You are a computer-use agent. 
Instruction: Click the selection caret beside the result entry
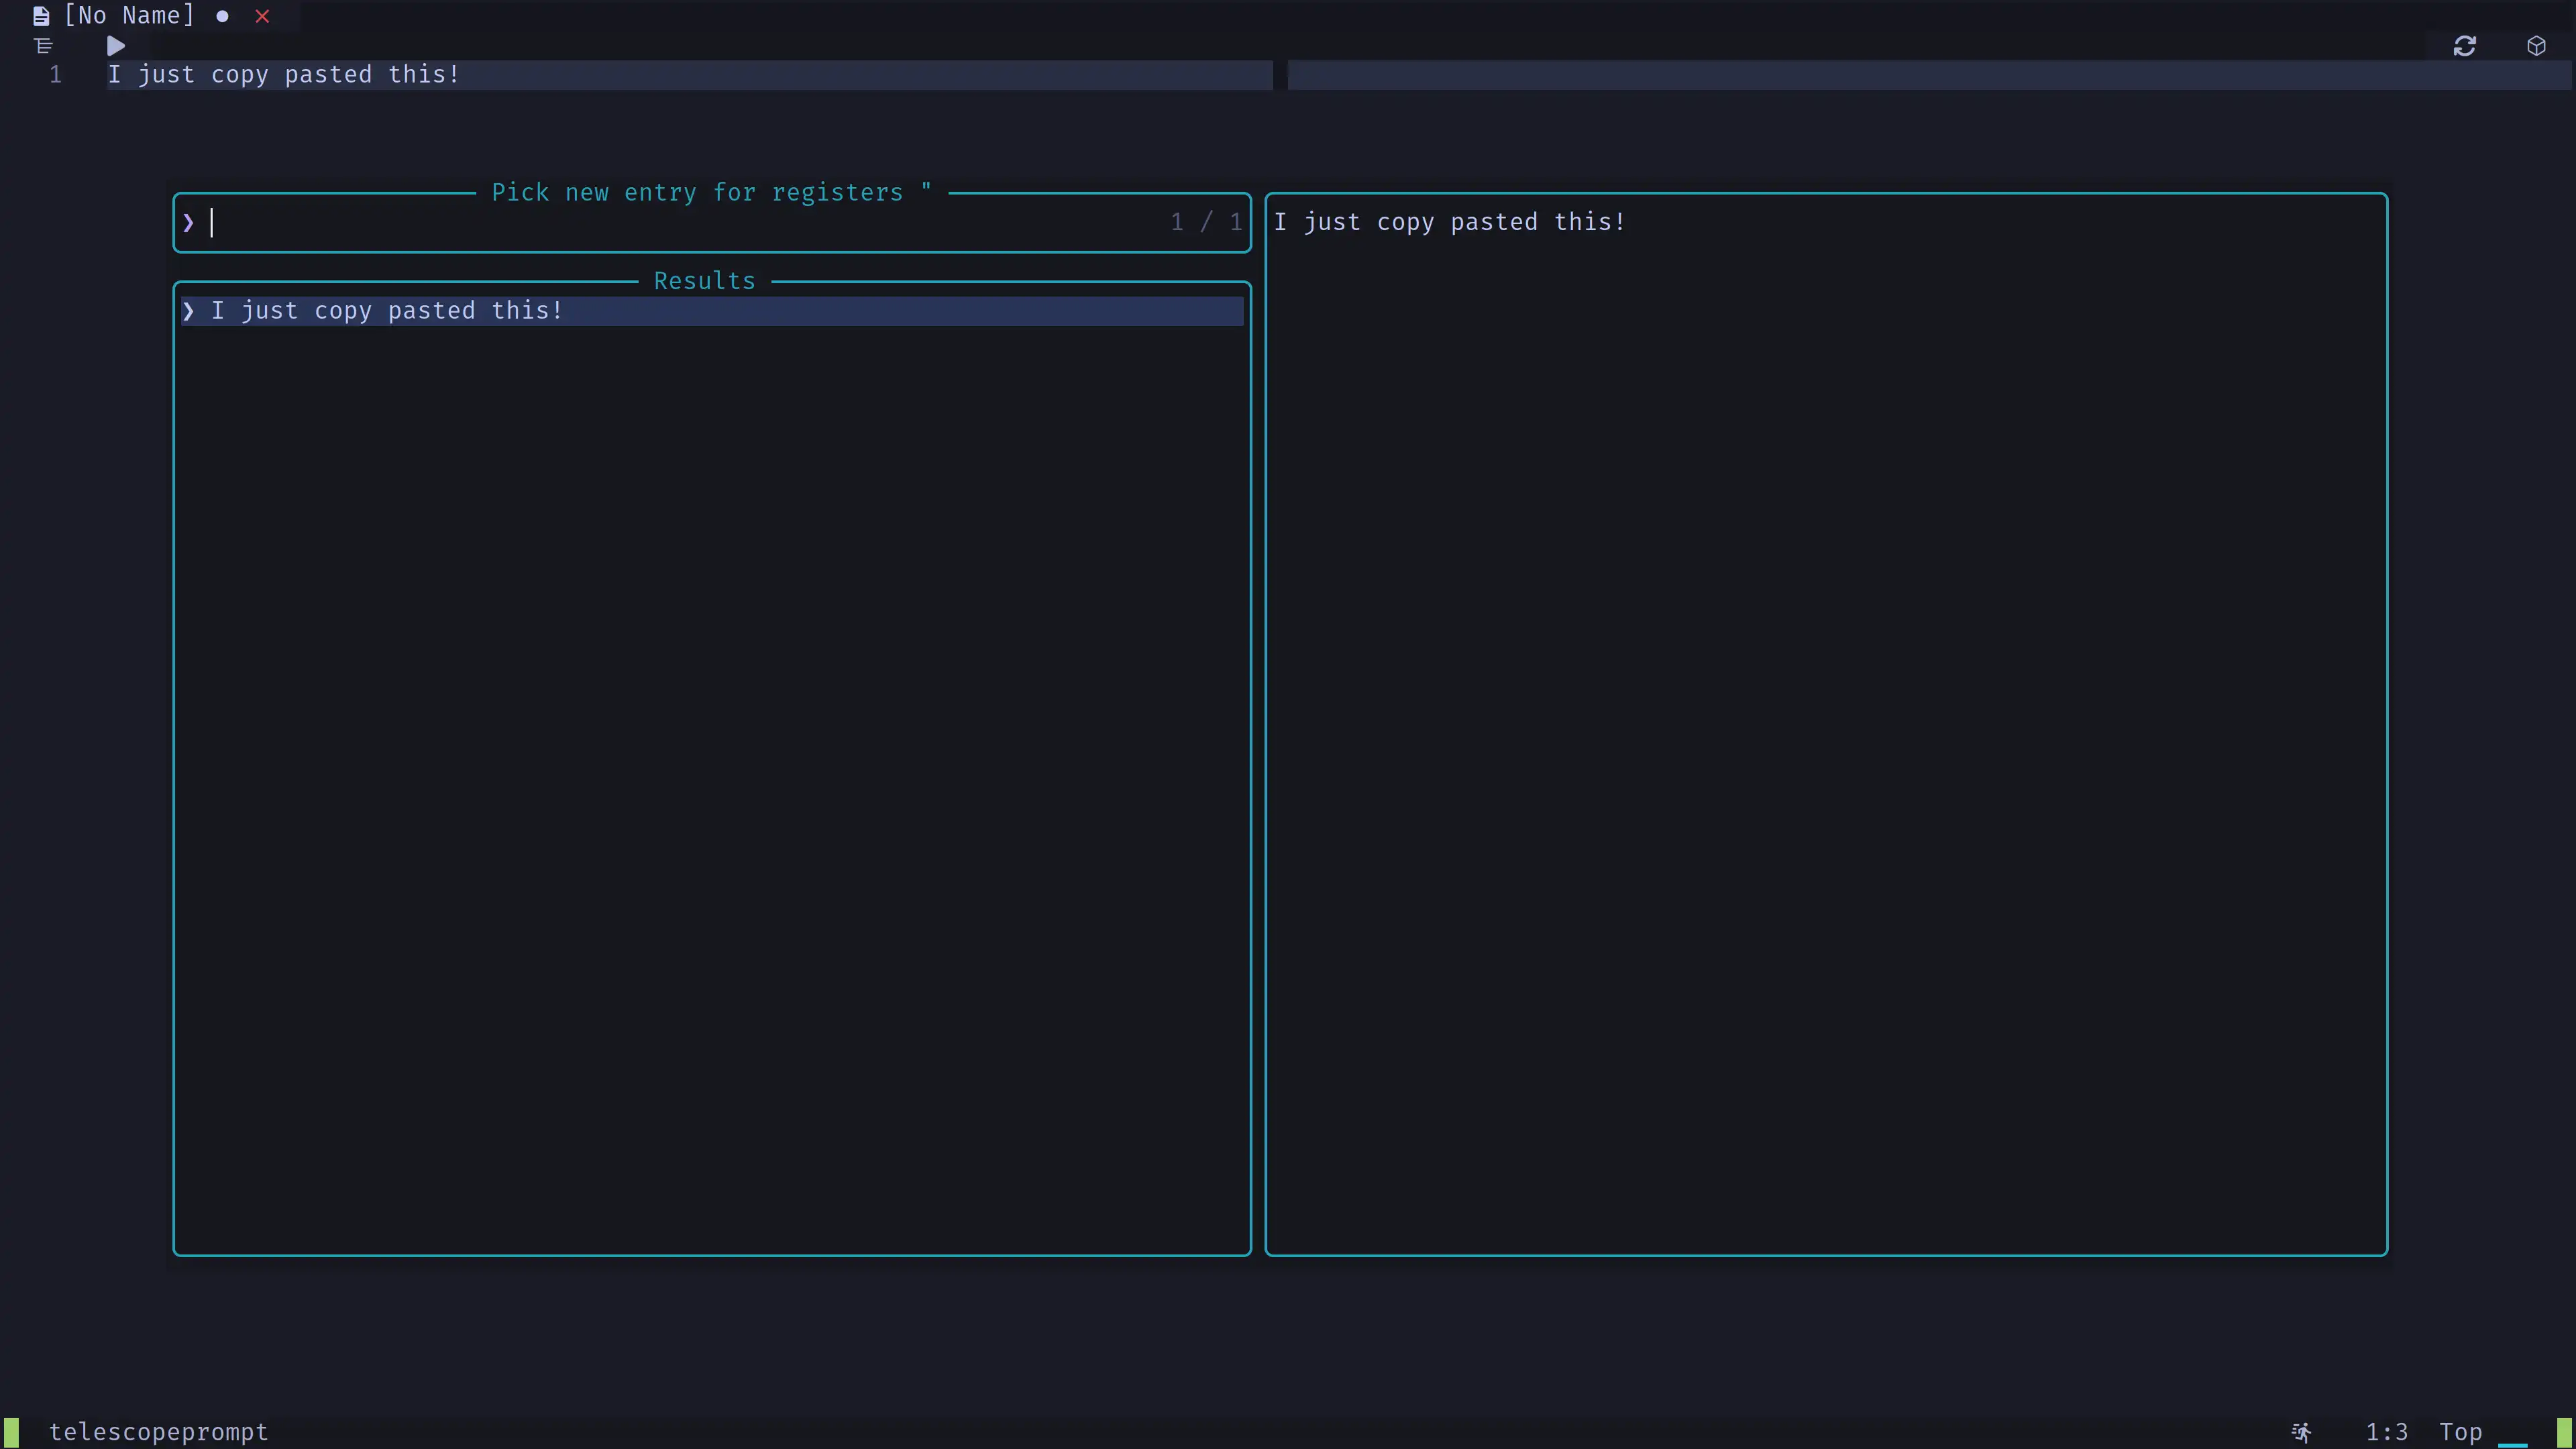point(188,311)
